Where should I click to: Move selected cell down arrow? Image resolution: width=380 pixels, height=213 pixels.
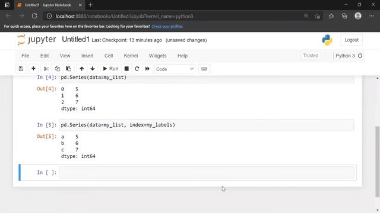93,69
